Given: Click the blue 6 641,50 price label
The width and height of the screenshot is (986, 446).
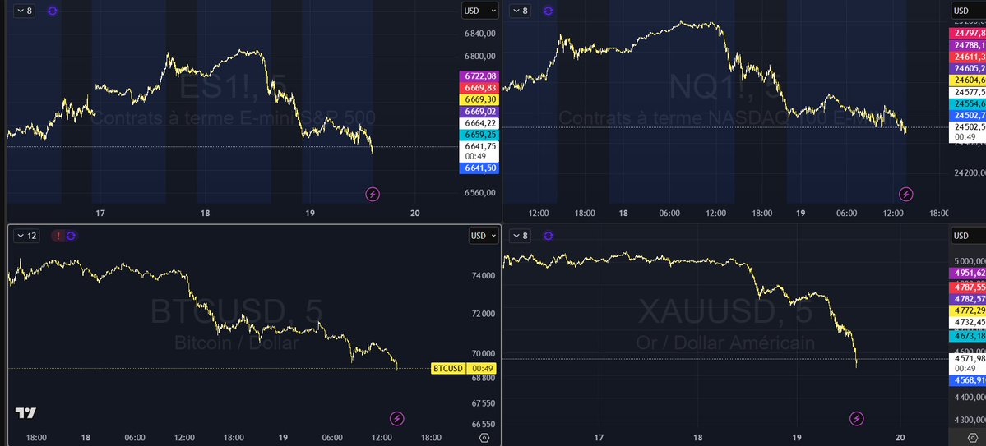Looking at the screenshot, I should (x=479, y=168).
